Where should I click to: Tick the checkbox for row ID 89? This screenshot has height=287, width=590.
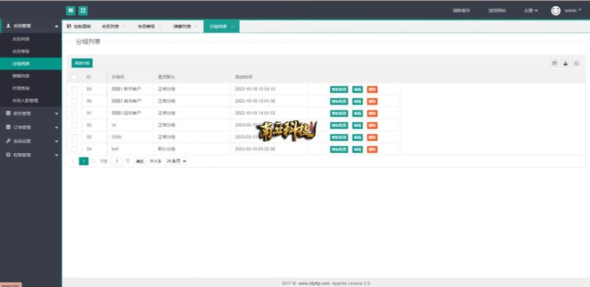(x=74, y=89)
